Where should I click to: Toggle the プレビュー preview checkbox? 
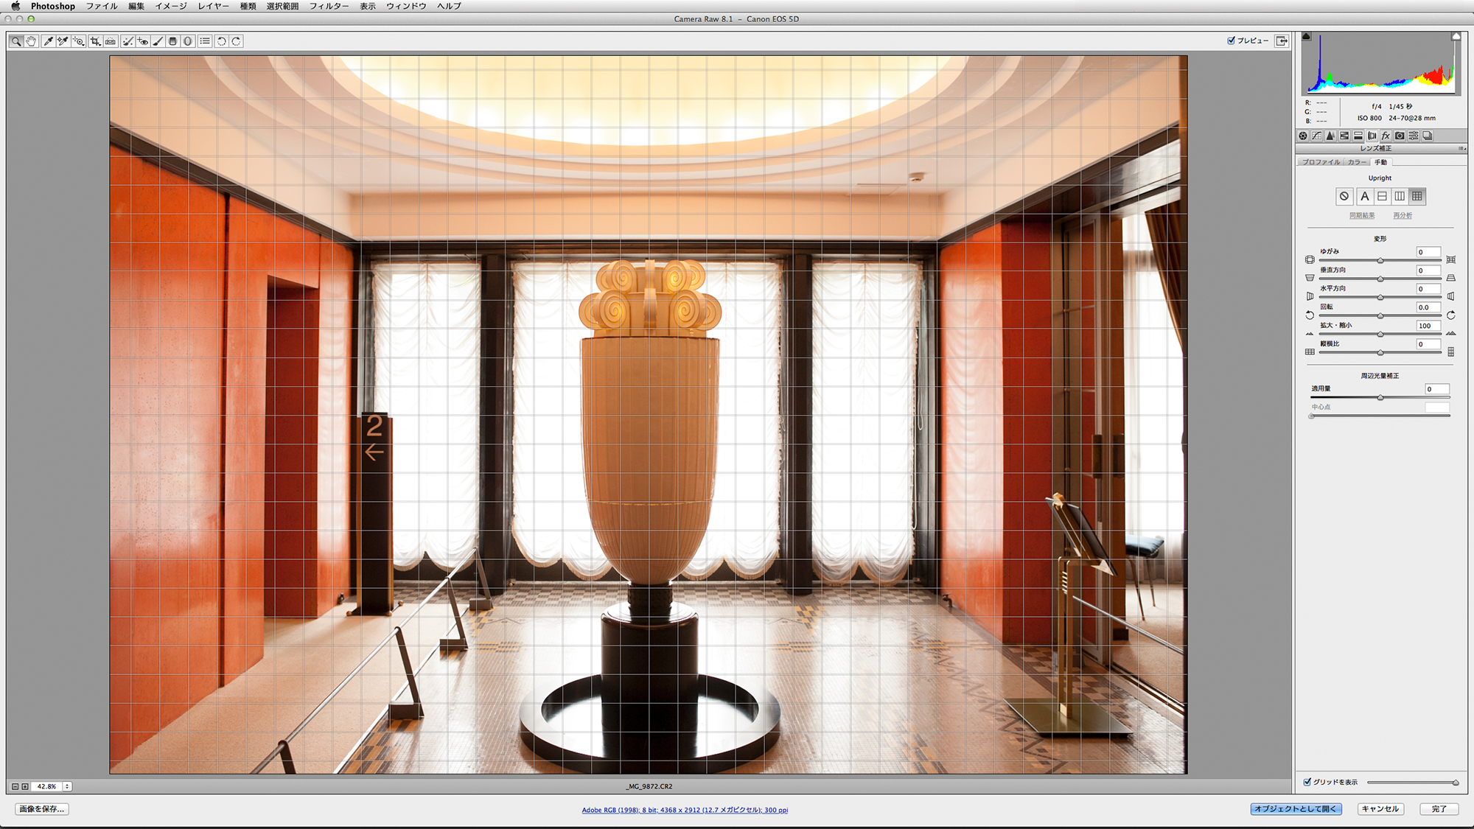[x=1231, y=41]
